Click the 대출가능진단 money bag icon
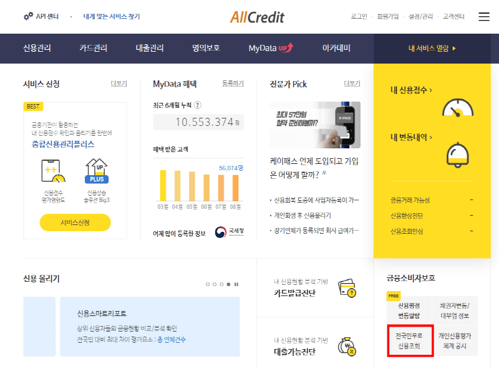This screenshot has width=499, height=369. pos(347,346)
